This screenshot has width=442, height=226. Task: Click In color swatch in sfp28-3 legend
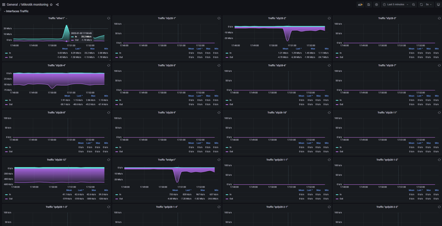(x=337, y=53)
